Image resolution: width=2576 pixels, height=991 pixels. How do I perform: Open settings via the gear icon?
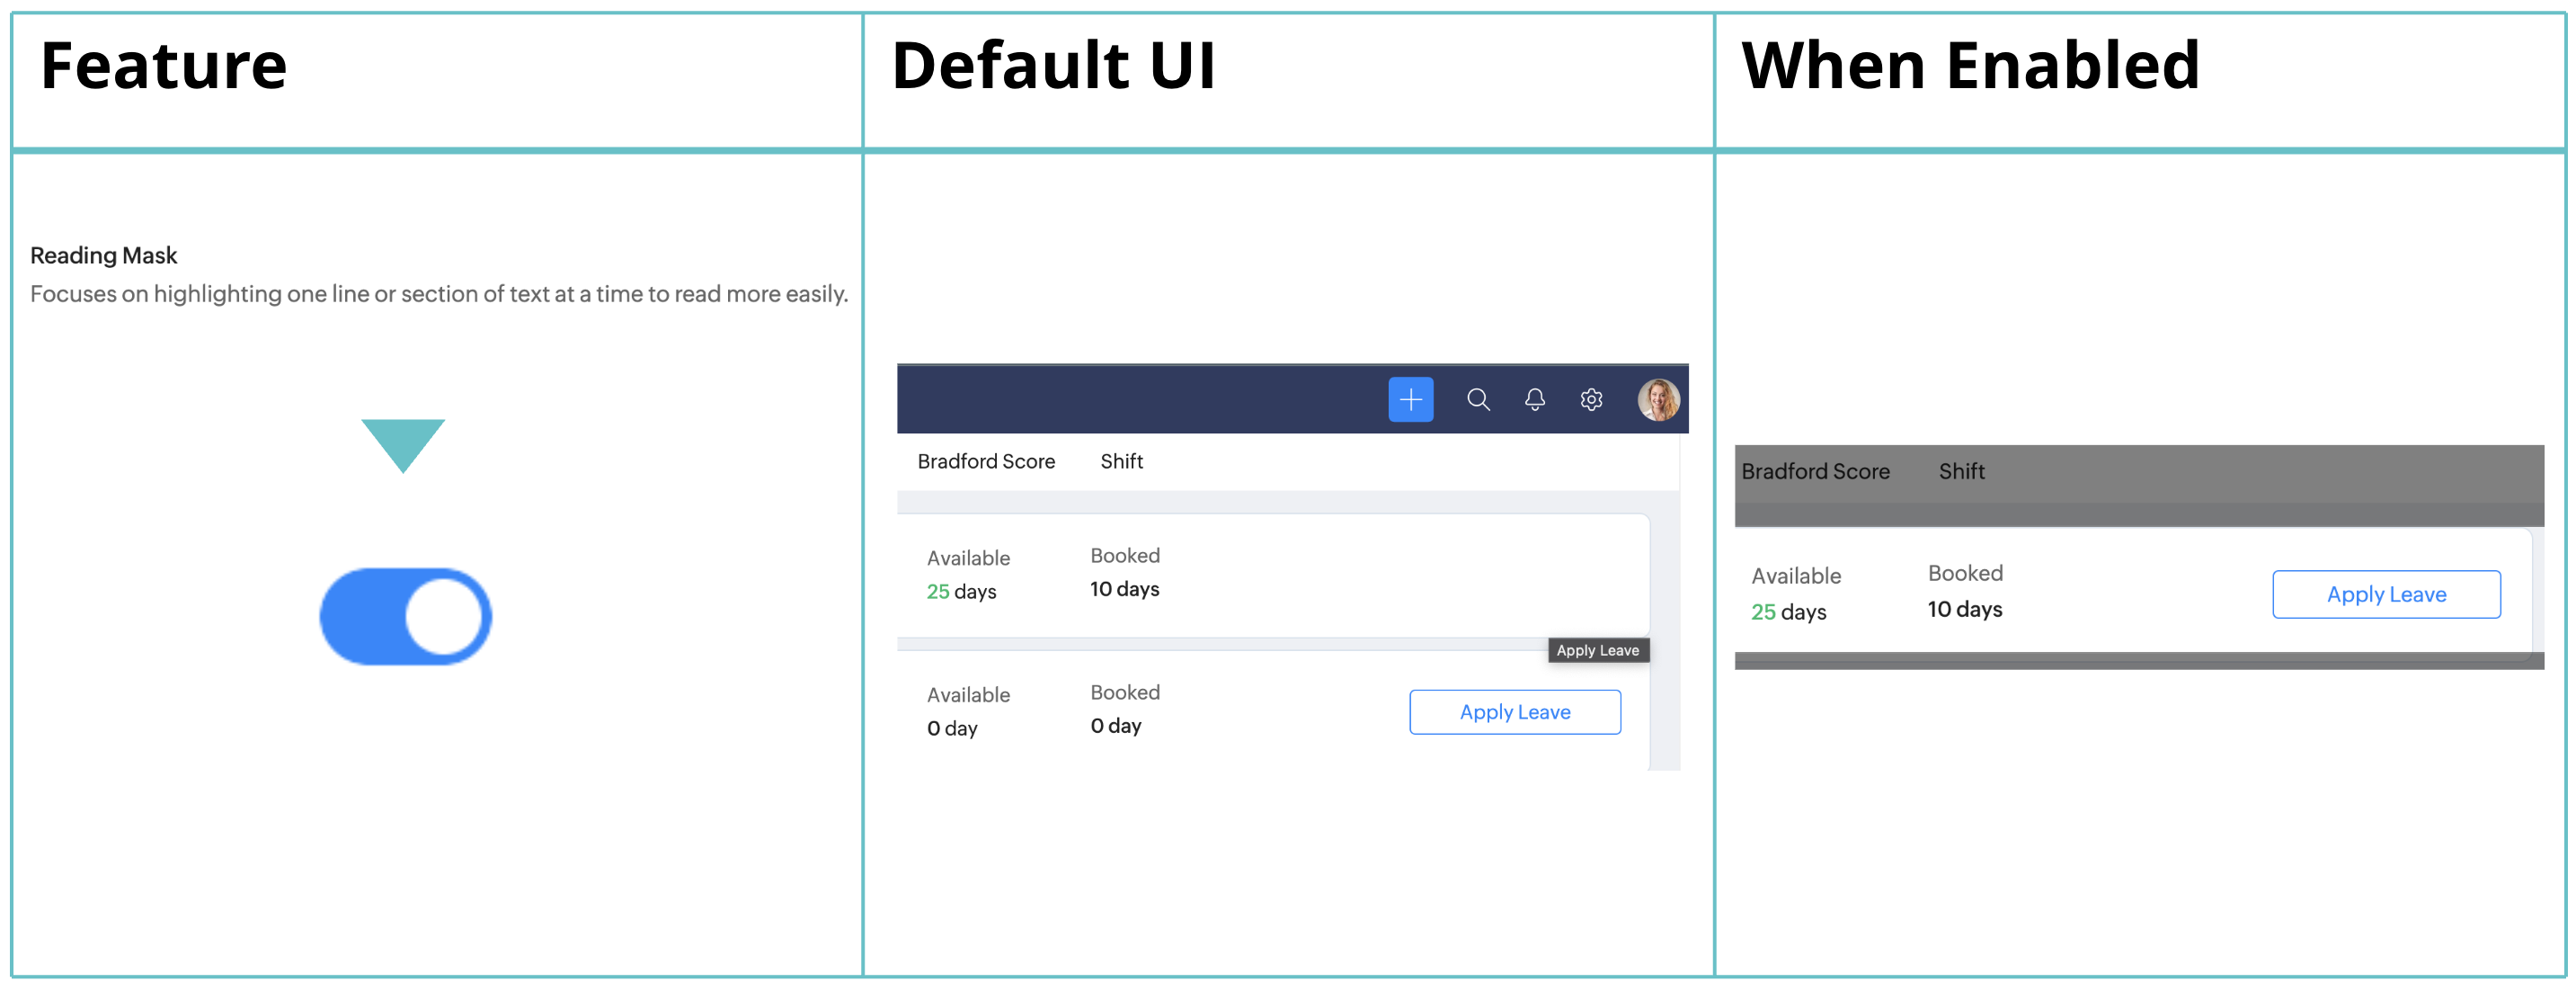point(1591,399)
